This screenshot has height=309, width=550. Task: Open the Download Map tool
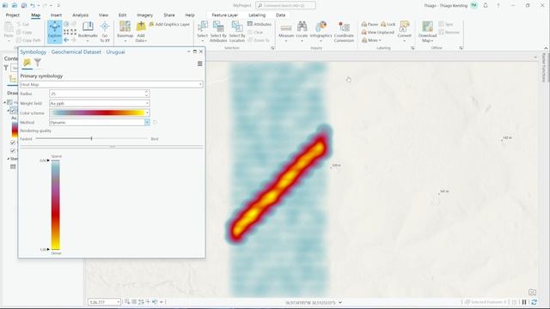pyautogui.click(x=427, y=31)
